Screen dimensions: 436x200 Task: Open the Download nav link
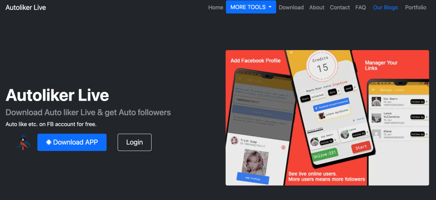coord(291,8)
